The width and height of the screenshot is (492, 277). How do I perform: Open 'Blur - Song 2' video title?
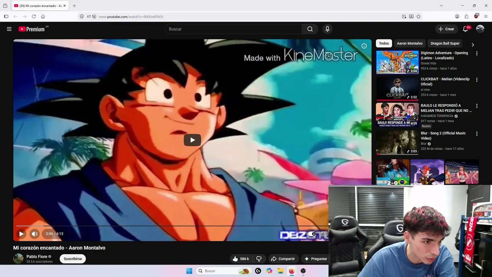[443, 136]
